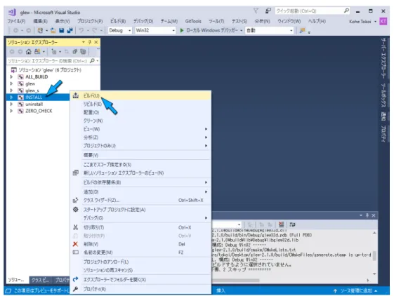The height and width of the screenshot is (296, 394).
Task: Click the Save All toolbar icon
Action: (x=70, y=30)
